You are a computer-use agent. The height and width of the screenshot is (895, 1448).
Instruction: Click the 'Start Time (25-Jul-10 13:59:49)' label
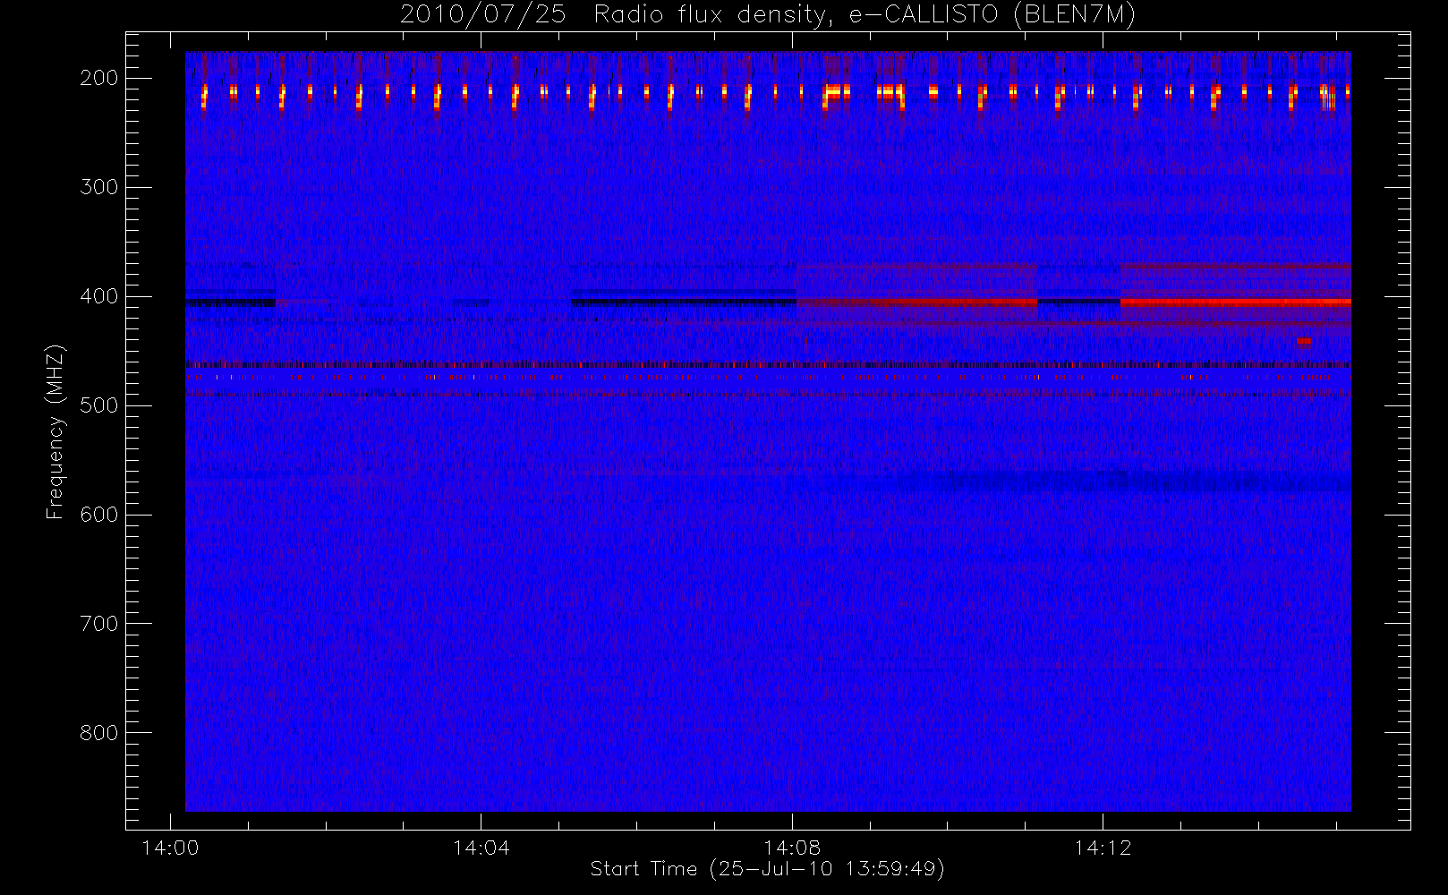(x=768, y=868)
